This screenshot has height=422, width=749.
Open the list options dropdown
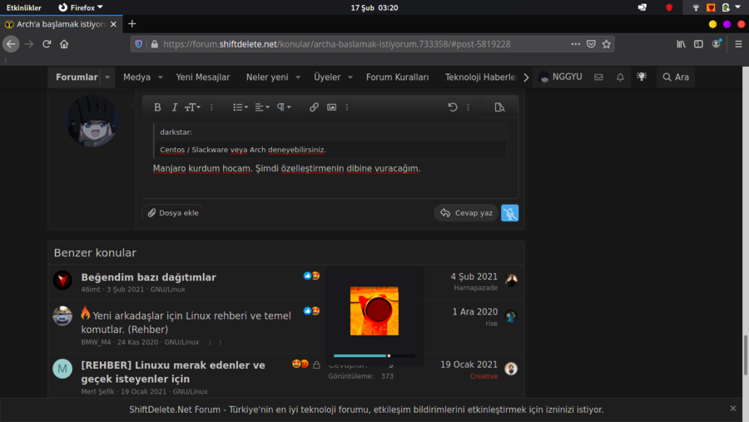241,107
